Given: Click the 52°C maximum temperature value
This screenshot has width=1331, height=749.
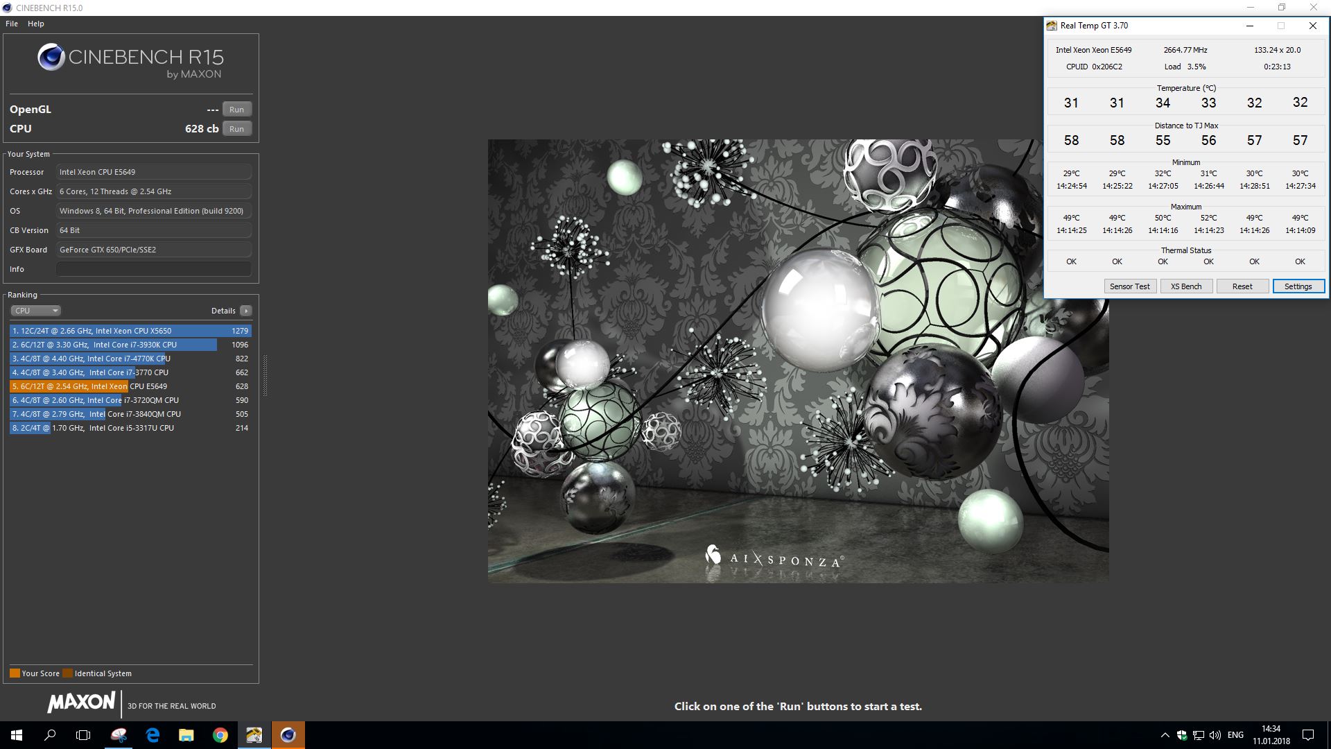Looking at the screenshot, I should 1208,218.
